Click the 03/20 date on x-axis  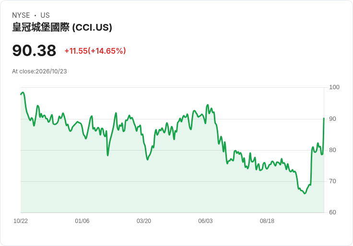pos(143,221)
